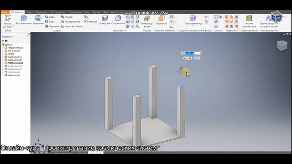
Task: Click binoculars search icon in model browser
Action: coord(6,41)
